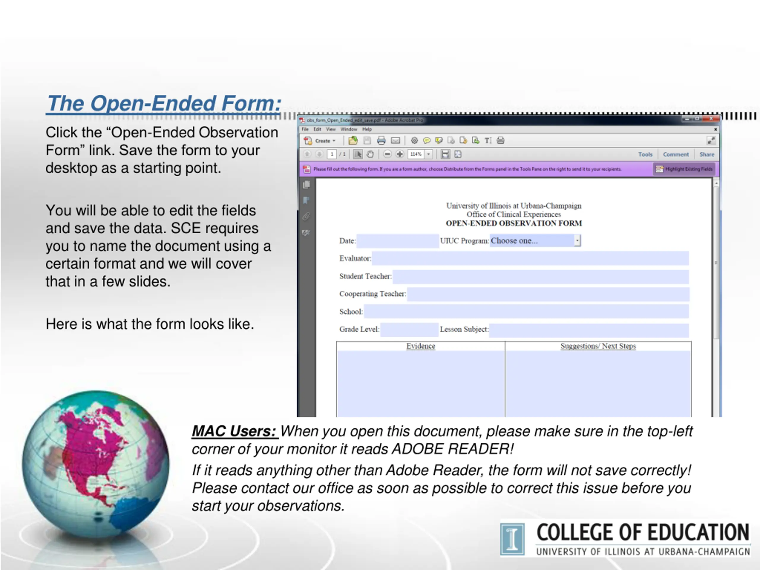Click inside Suggestions/Next Steps text area

[x=598, y=384]
